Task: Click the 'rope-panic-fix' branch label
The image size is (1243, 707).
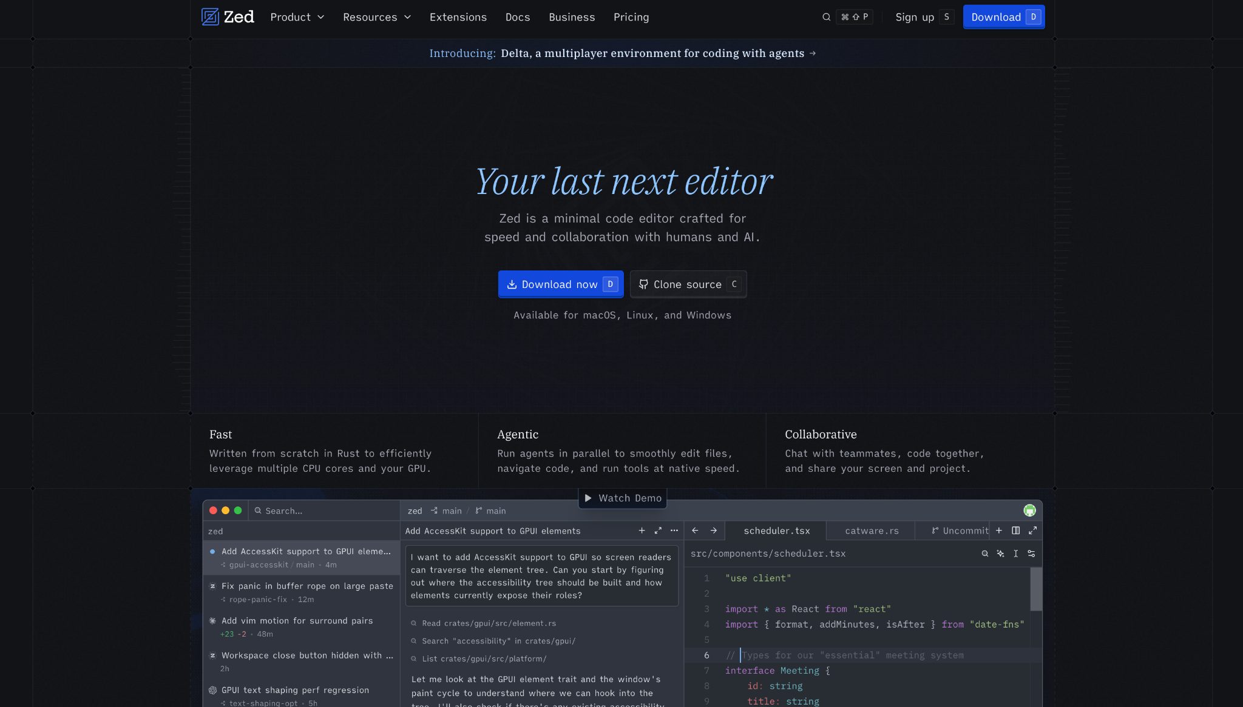Action: [258, 599]
